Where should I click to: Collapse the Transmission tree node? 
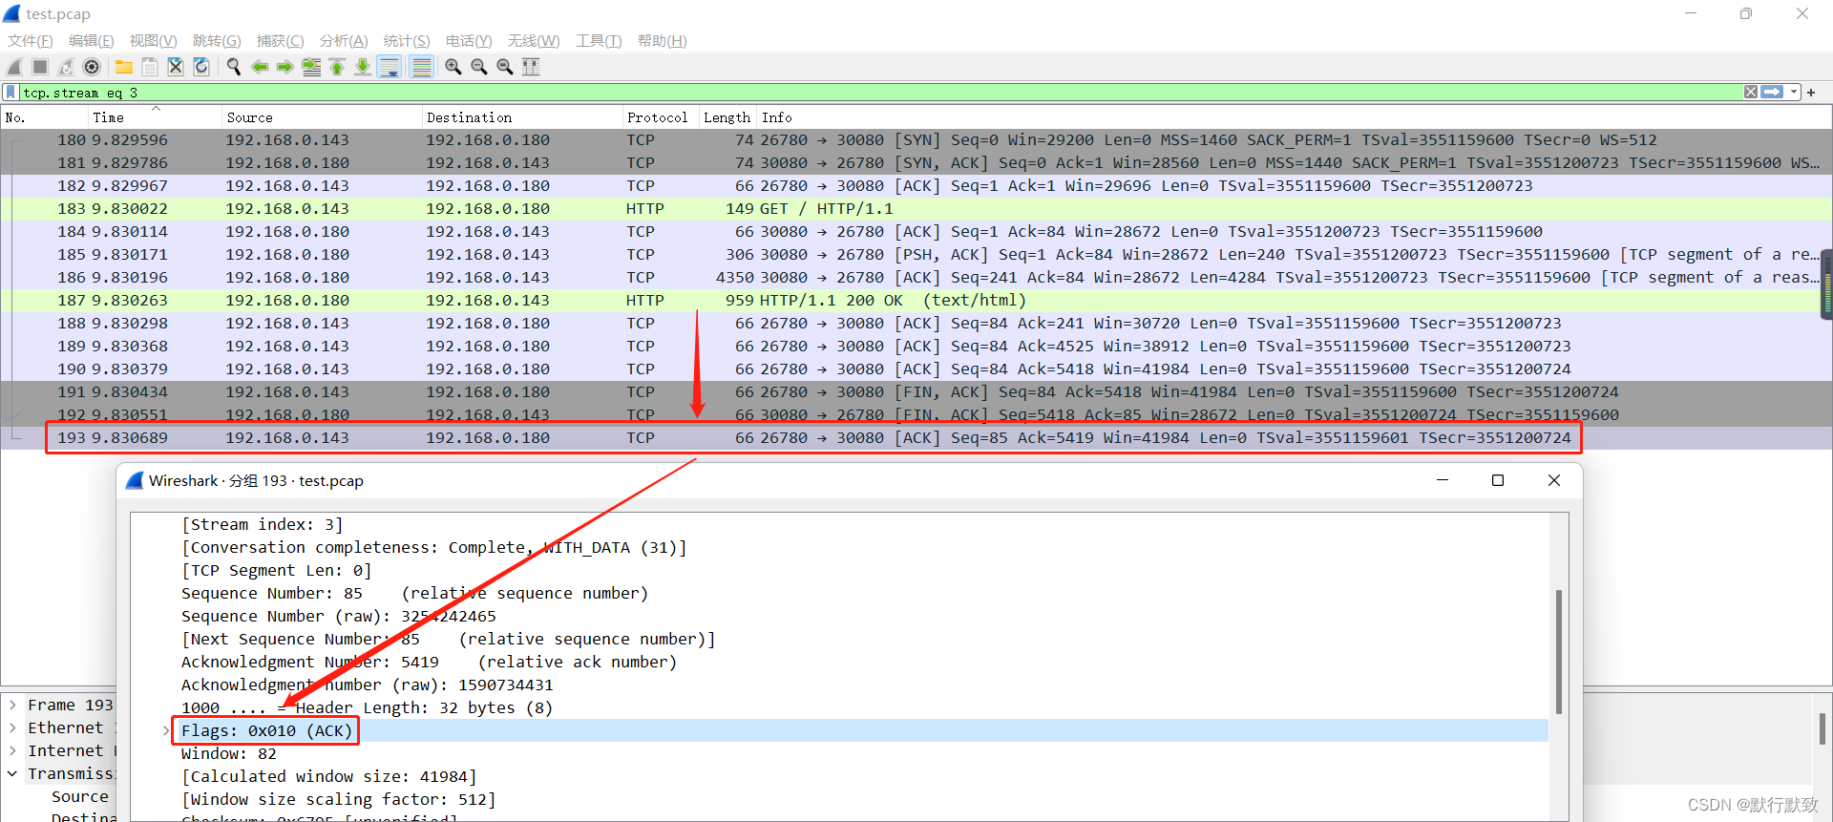point(12,774)
